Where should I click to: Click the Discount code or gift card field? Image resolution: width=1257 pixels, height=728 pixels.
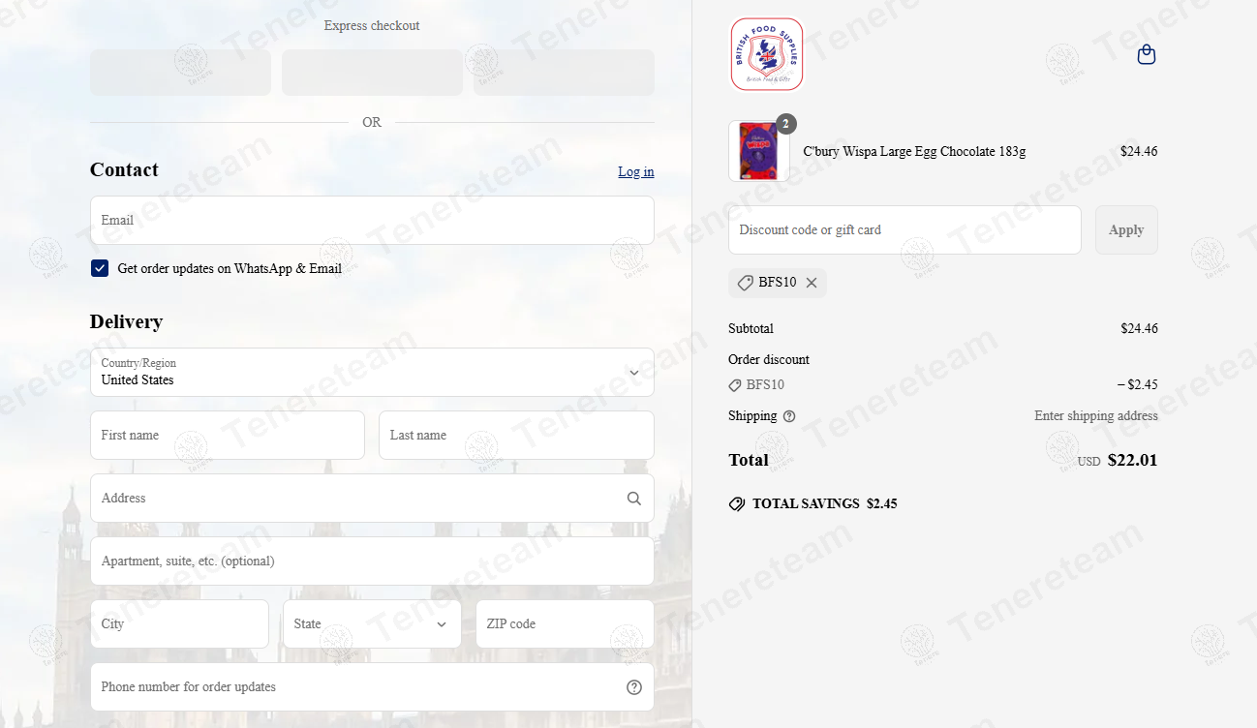(x=904, y=230)
